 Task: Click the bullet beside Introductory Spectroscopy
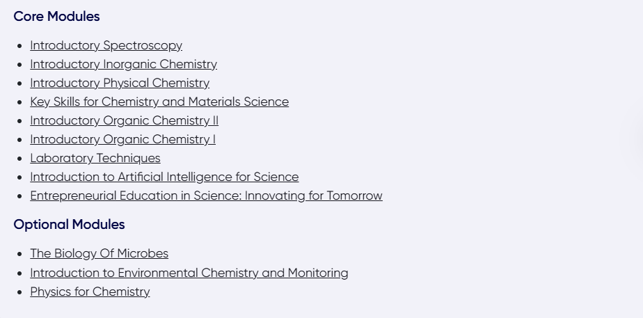click(x=20, y=46)
